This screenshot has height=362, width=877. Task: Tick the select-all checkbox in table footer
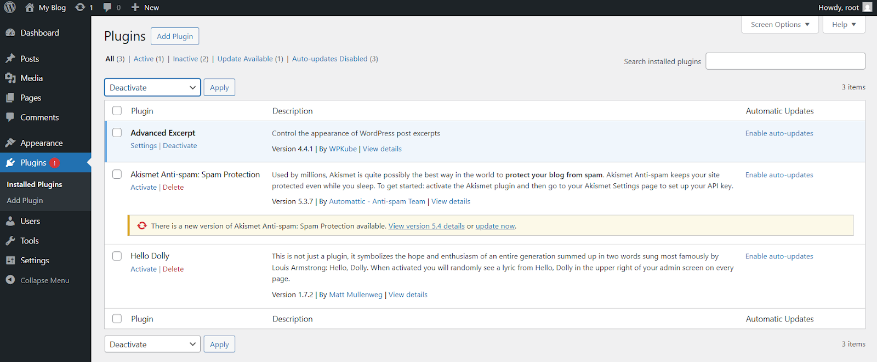click(x=117, y=319)
